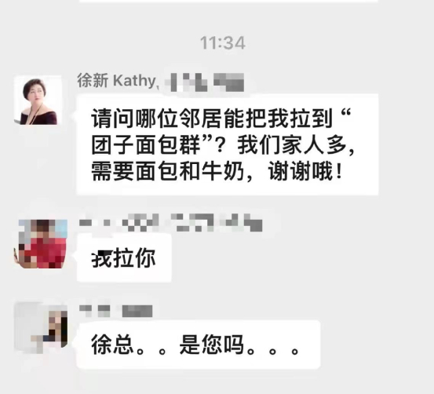Viewport: 434px width, 394px height.
Task: Click blurred name above 徐总 message
Action: pos(115,311)
